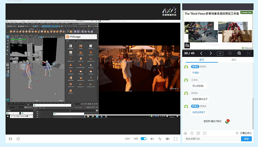This screenshot has height=147, width=258.
Task: Click the note icon in chat toolbar
Action: point(205,133)
